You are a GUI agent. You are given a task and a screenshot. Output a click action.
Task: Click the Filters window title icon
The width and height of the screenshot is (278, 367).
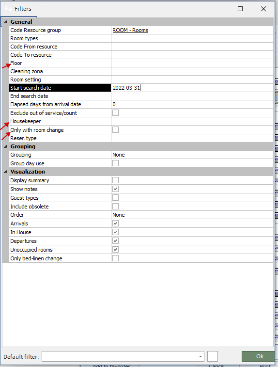coord(8,9)
